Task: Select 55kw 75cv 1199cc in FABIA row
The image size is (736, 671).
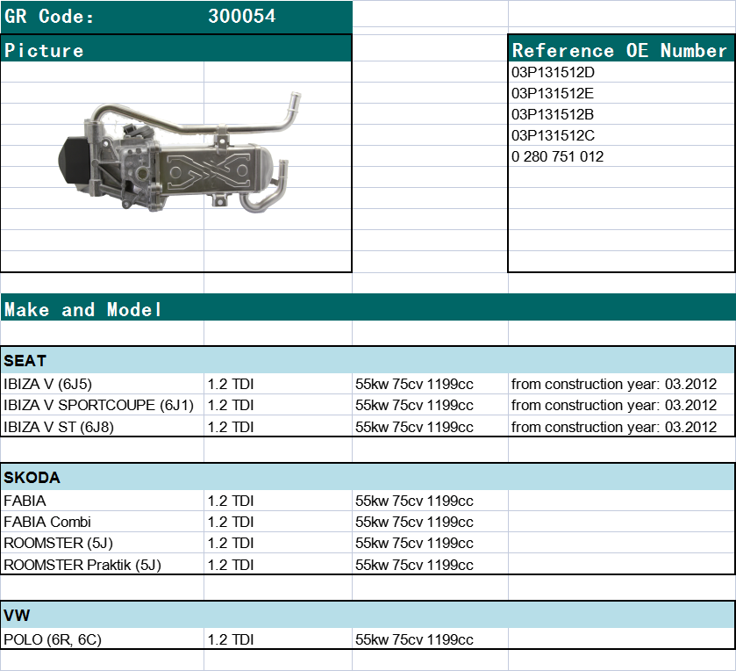Action: (x=430, y=501)
